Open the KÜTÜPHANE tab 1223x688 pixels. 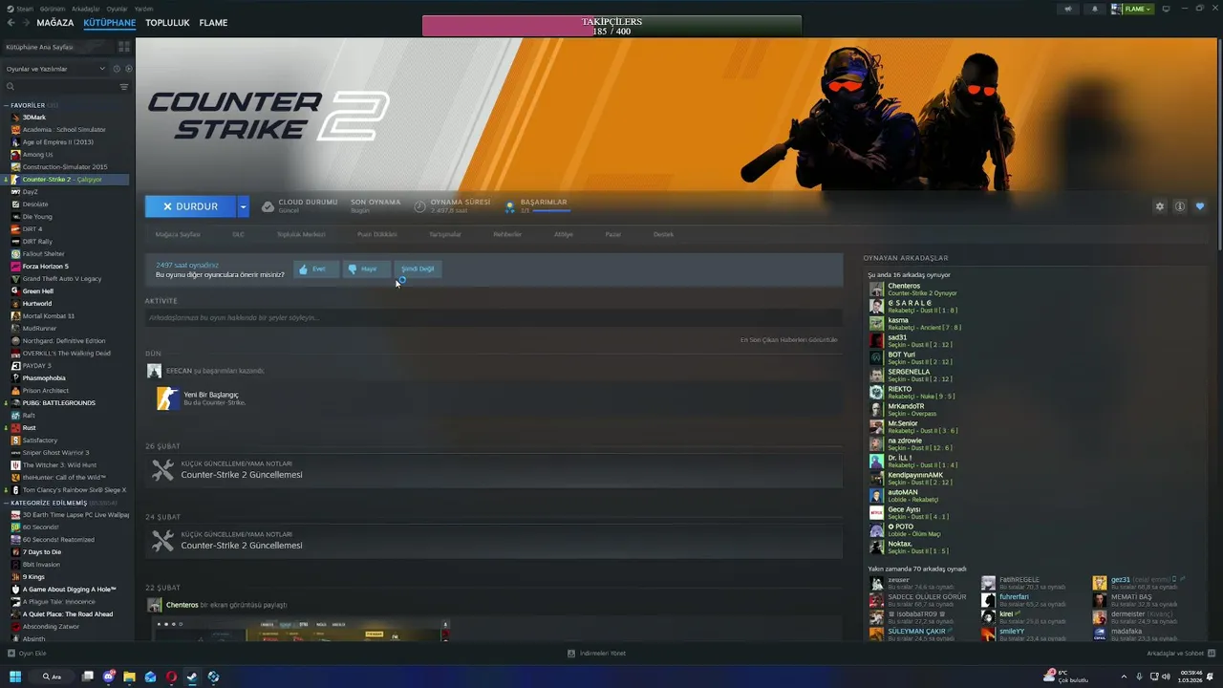(x=110, y=23)
